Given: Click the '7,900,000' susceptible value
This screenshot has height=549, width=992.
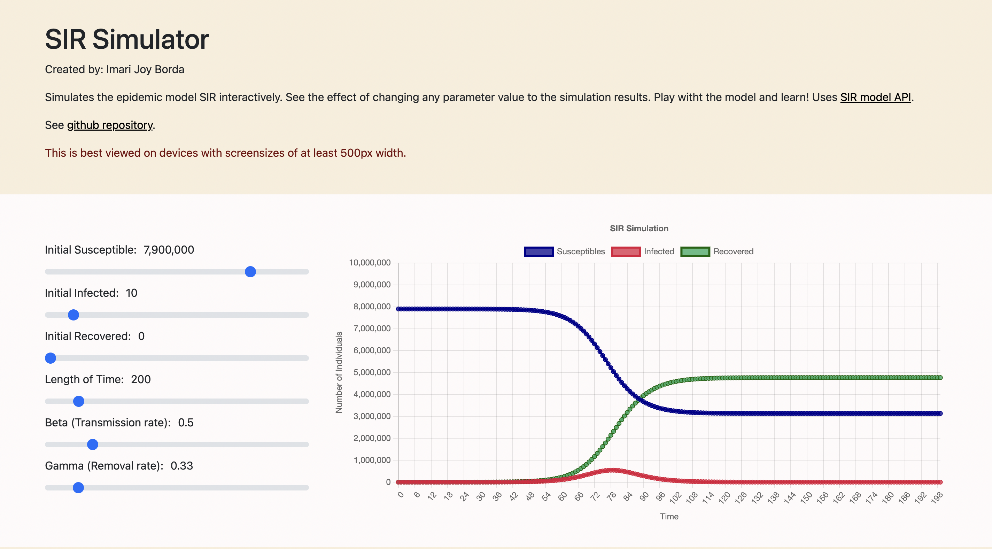Looking at the screenshot, I should tap(169, 250).
